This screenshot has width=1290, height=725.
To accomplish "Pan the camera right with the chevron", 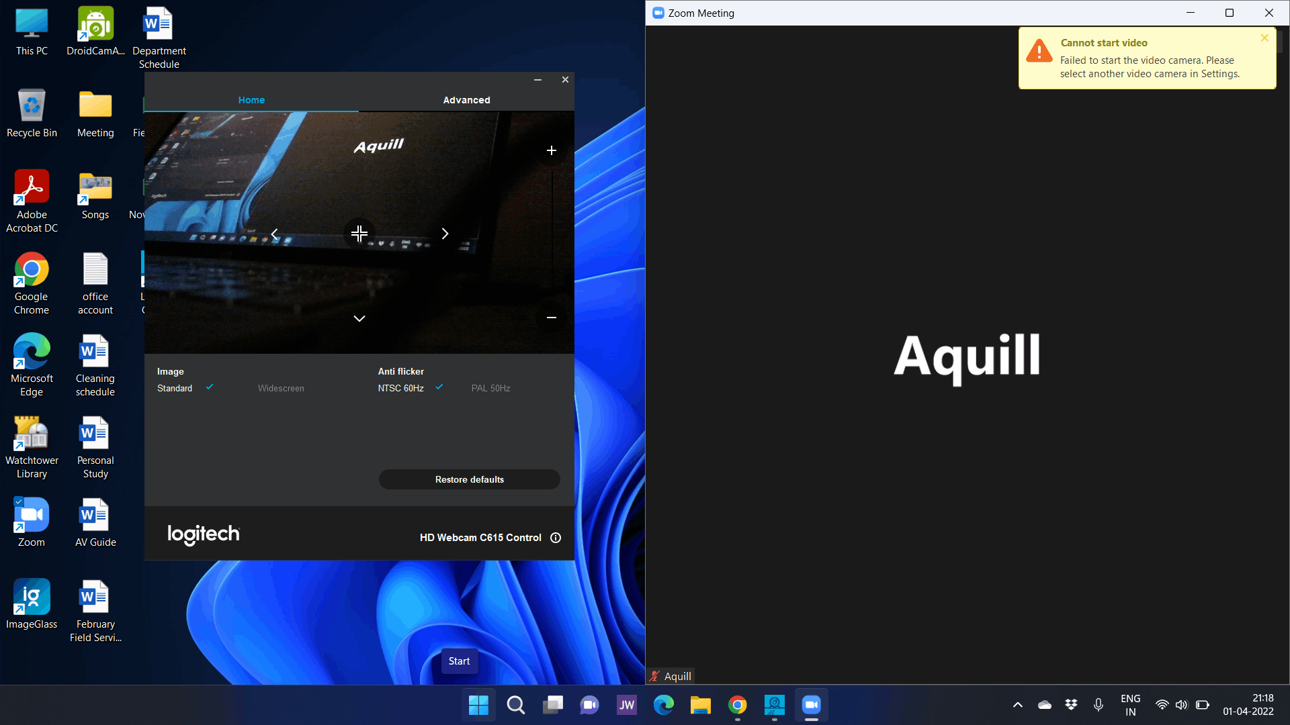I will [x=445, y=234].
